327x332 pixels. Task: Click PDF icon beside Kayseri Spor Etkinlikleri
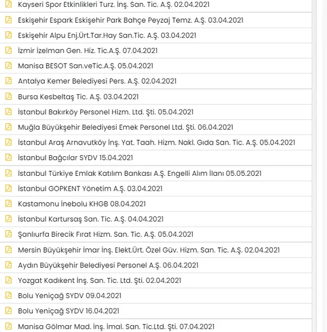coord(8,4)
